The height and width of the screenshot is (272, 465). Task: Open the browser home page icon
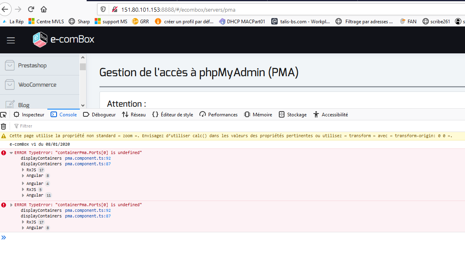pos(44,9)
